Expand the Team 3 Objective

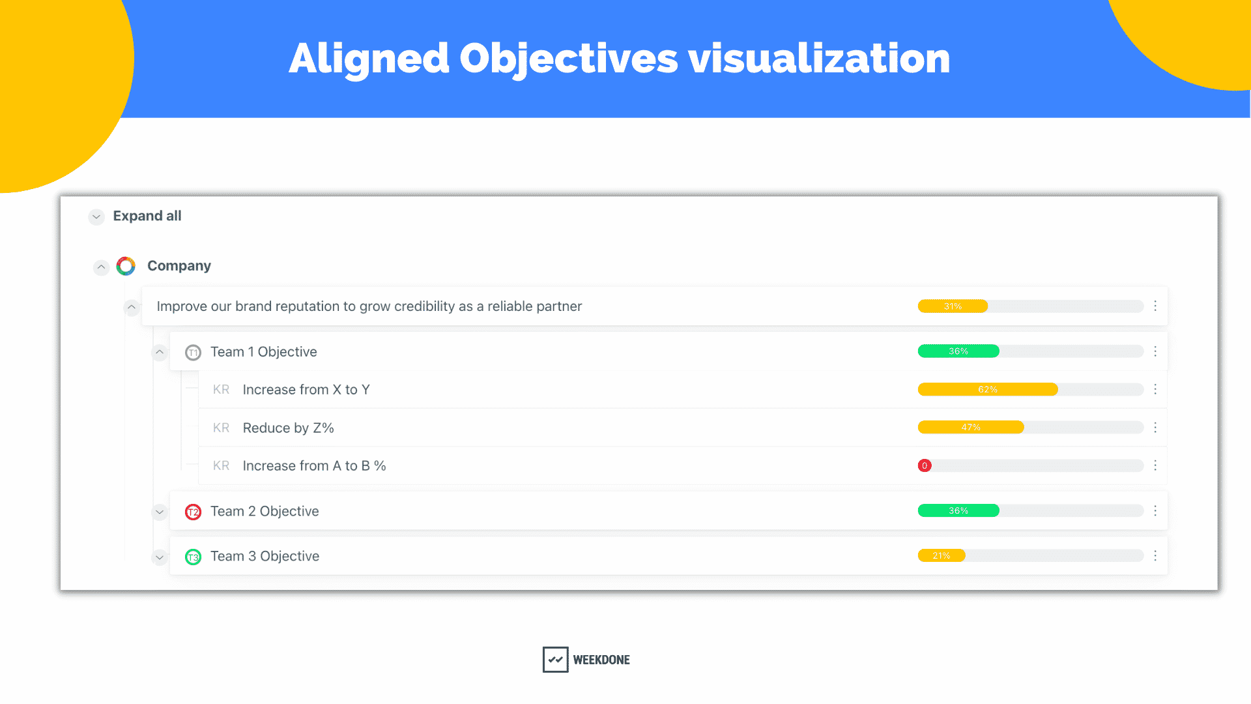[160, 557]
